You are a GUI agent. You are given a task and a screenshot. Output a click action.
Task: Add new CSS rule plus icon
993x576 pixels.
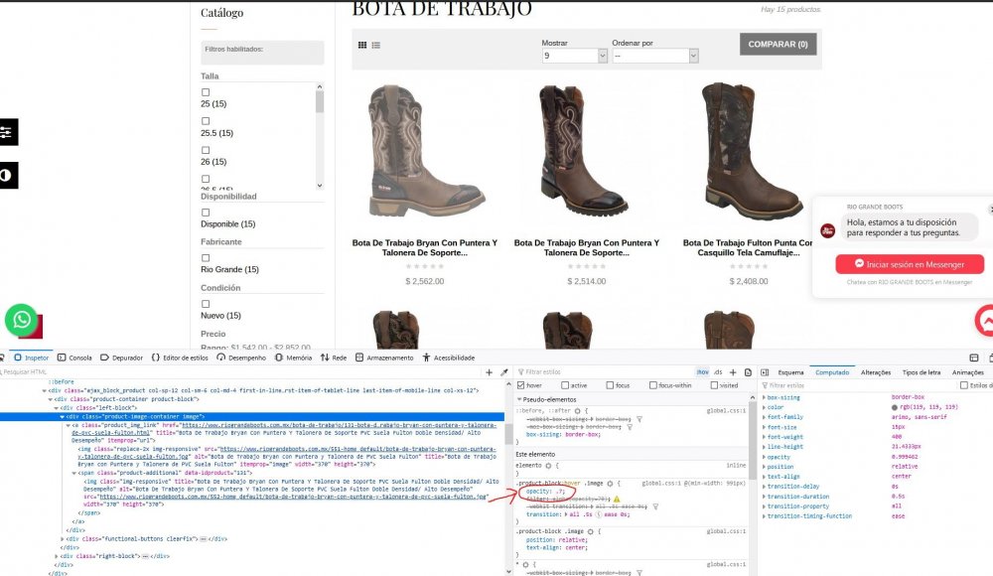[733, 372]
